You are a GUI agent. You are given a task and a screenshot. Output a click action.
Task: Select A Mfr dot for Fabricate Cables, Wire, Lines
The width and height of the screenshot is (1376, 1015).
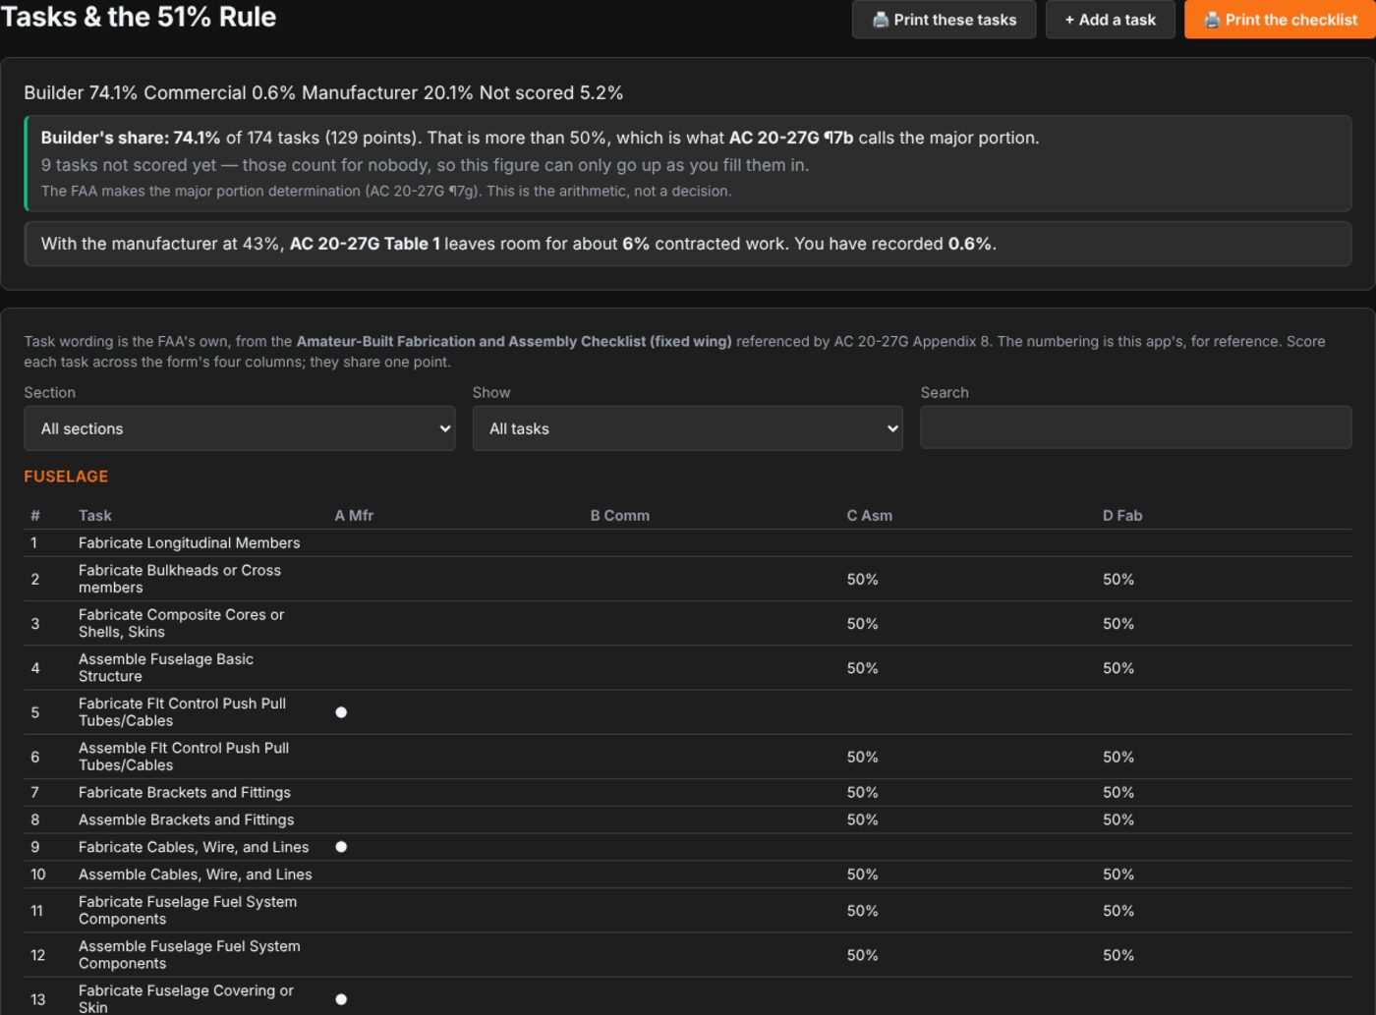click(341, 847)
